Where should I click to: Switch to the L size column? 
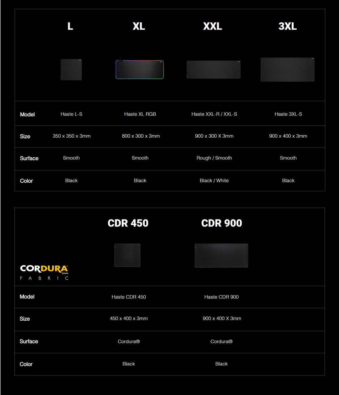coord(70,26)
